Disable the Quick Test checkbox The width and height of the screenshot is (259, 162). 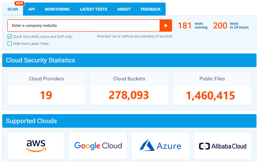click(x=10, y=37)
